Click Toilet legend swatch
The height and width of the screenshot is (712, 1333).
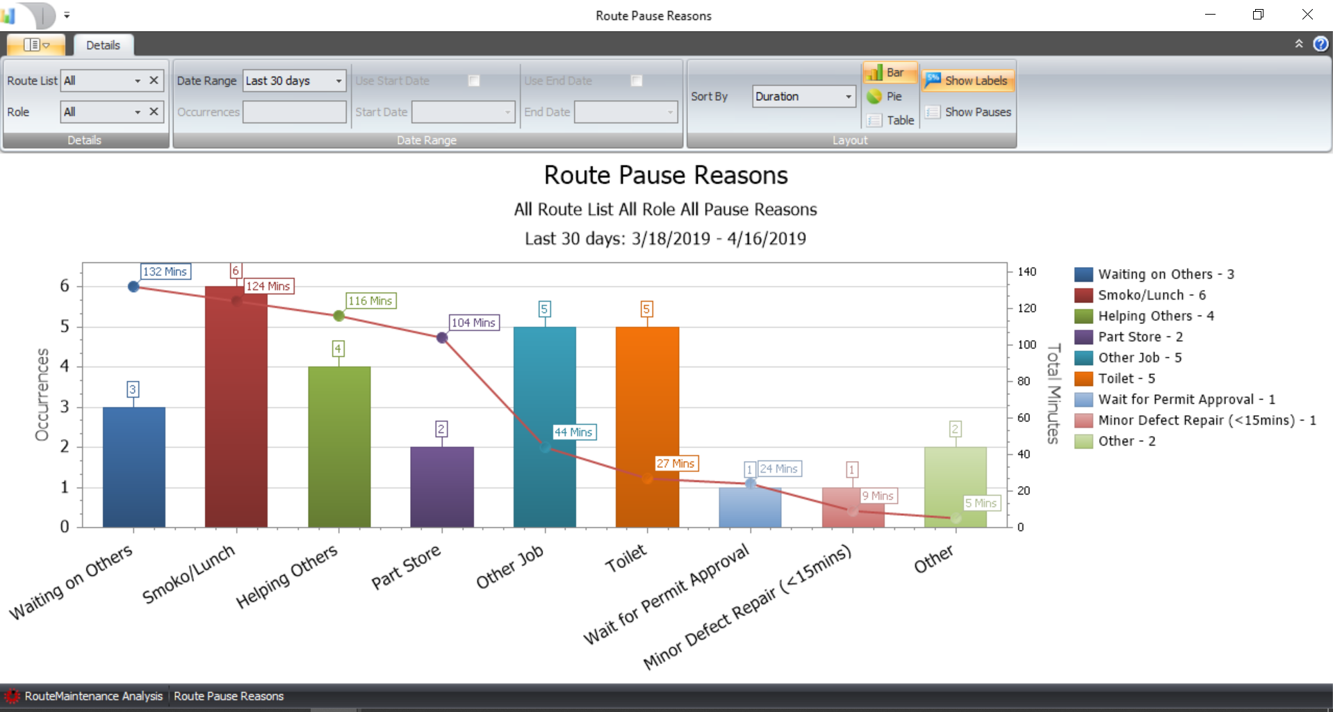(x=1083, y=378)
